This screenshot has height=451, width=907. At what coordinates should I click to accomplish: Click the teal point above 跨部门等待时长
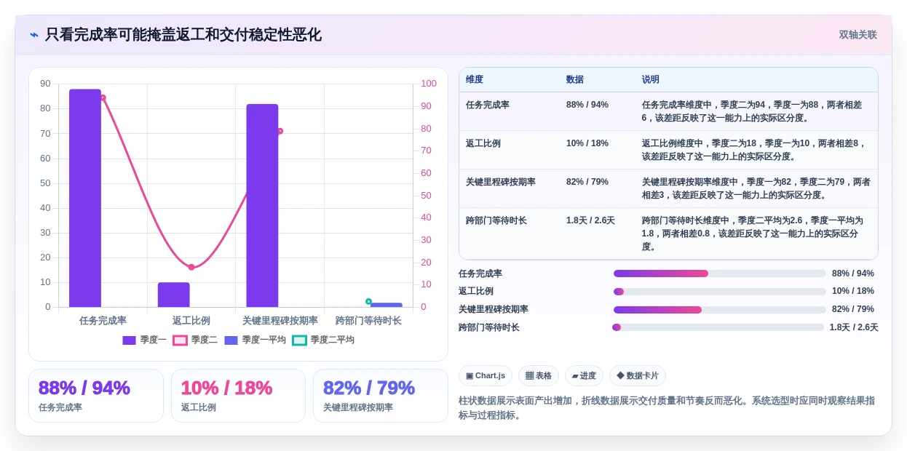368,301
